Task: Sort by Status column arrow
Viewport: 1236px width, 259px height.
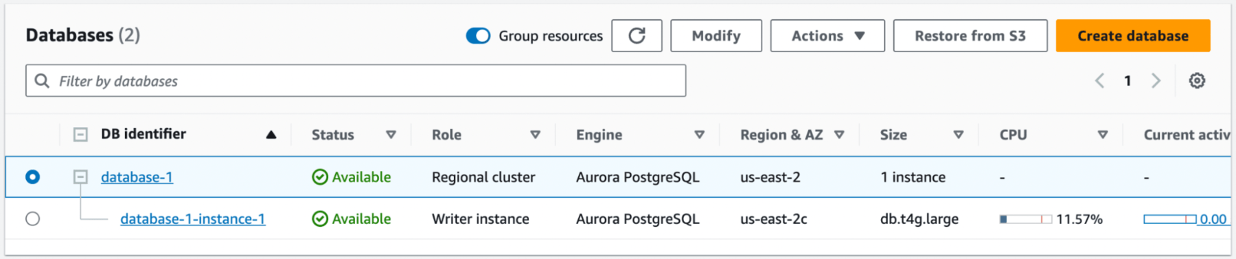Action: click(391, 135)
